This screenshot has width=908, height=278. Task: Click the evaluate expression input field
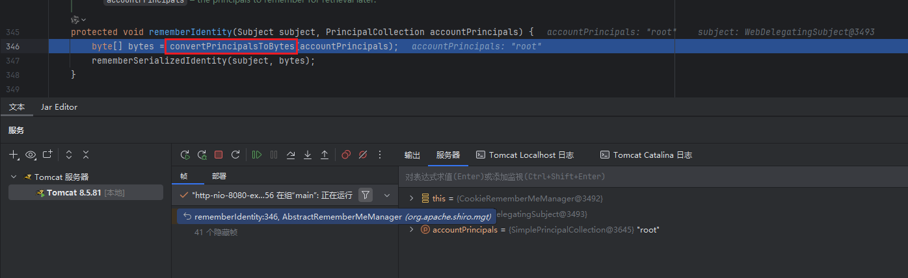(650, 177)
